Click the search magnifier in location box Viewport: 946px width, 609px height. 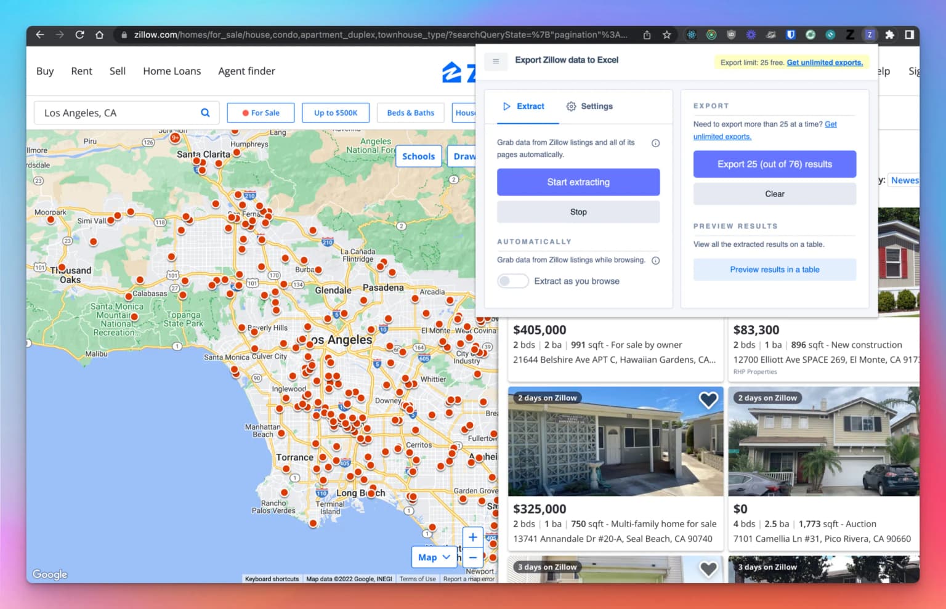point(205,113)
